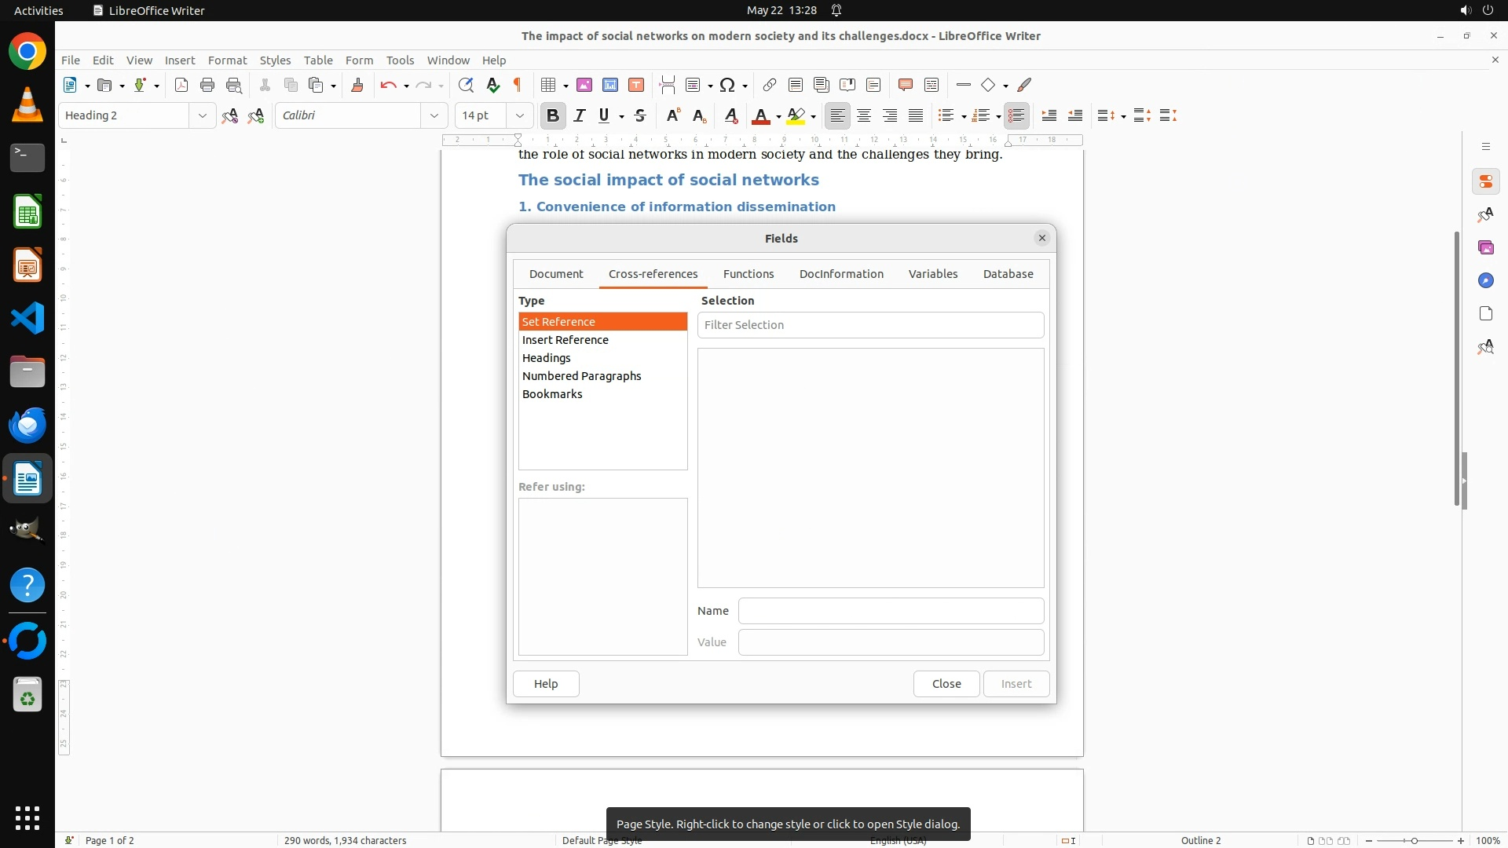
Task: Open the 14 pt font size dropdown
Action: pyautogui.click(x=519, y=116)
